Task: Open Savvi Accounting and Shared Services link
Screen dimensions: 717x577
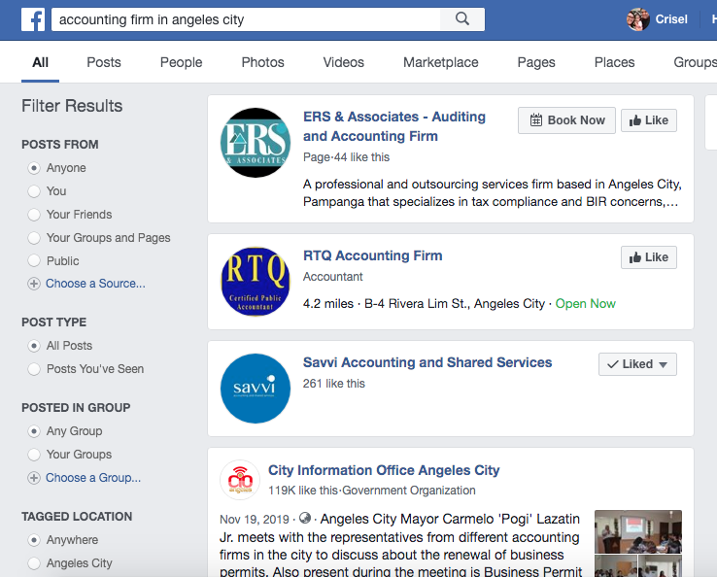Action: point(427,362)
